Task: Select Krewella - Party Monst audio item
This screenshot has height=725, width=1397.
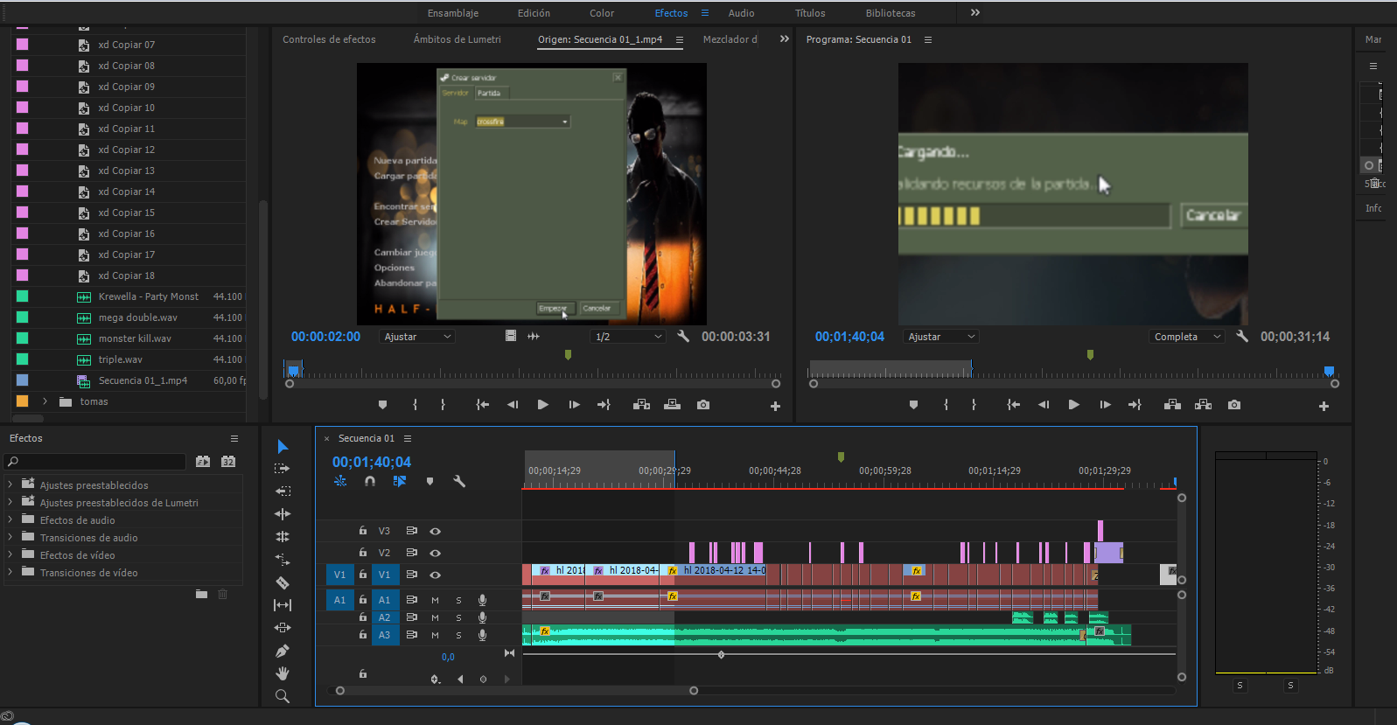Action: point(149,296)
